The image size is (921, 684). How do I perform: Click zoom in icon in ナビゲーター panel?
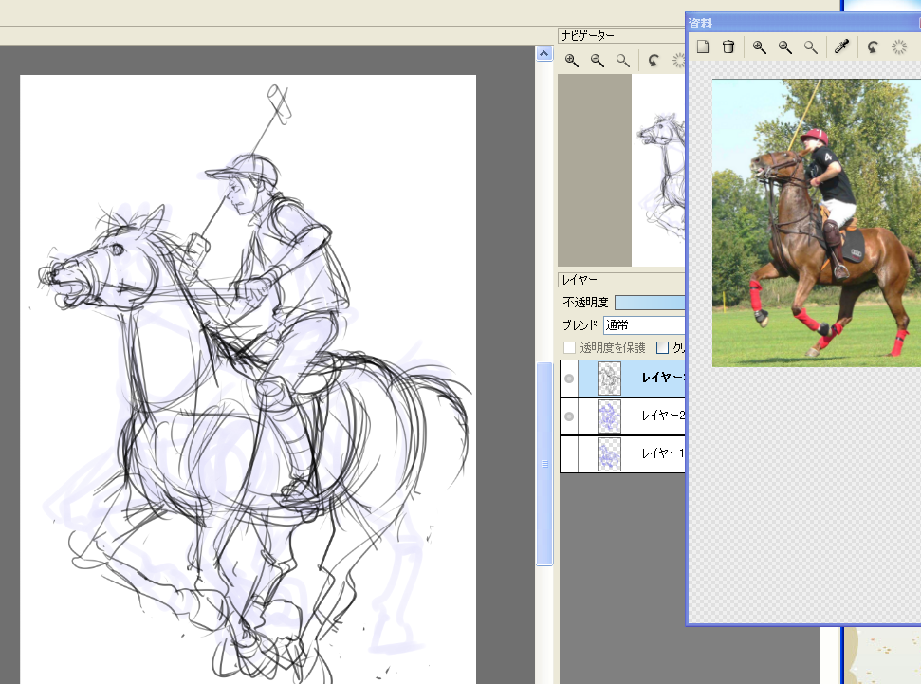[x=572, y=60]
